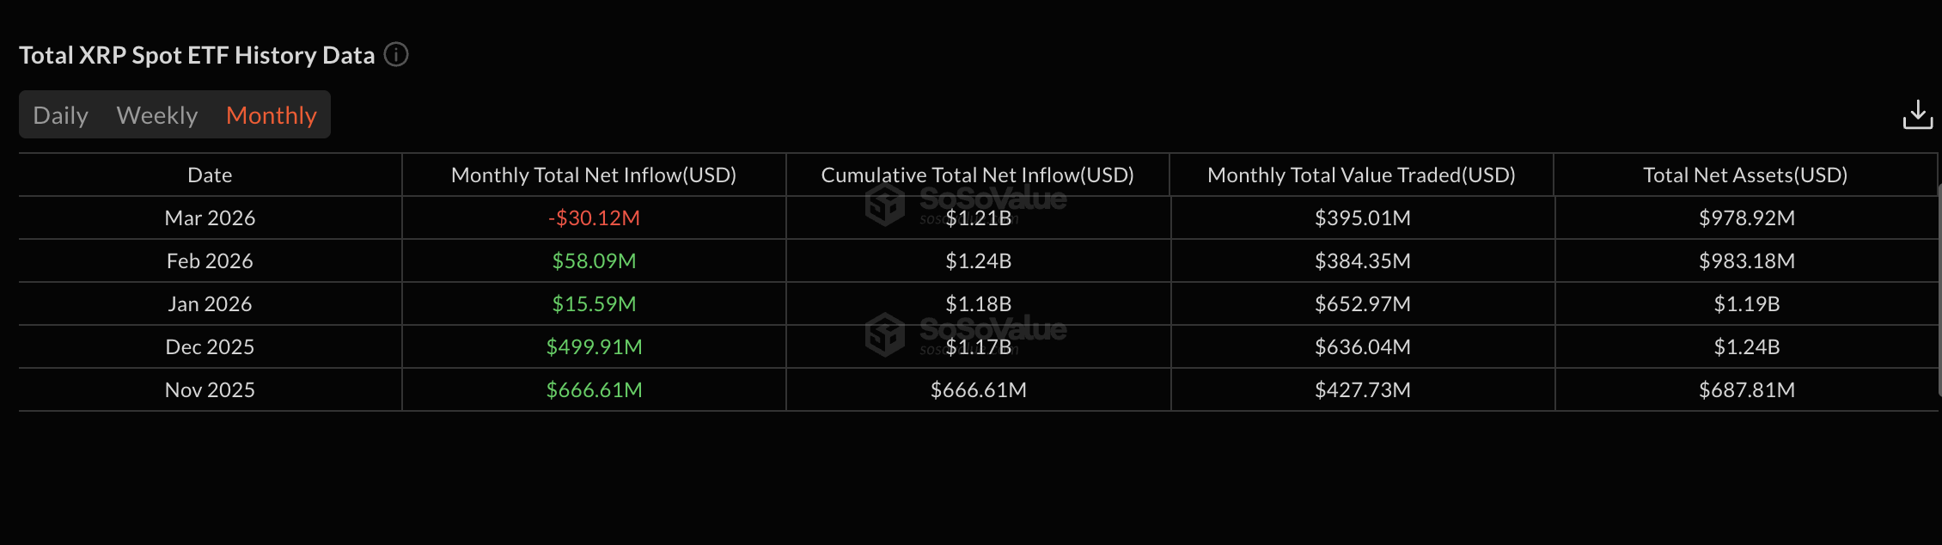Click the download data icon
The width and height of the screenshot is (1942, 545).
pyautogui.click(x=1919, y=113)
